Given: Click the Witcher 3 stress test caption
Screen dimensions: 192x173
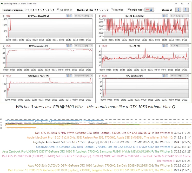Looking at the screenshot, I should [x=95, y=107].
